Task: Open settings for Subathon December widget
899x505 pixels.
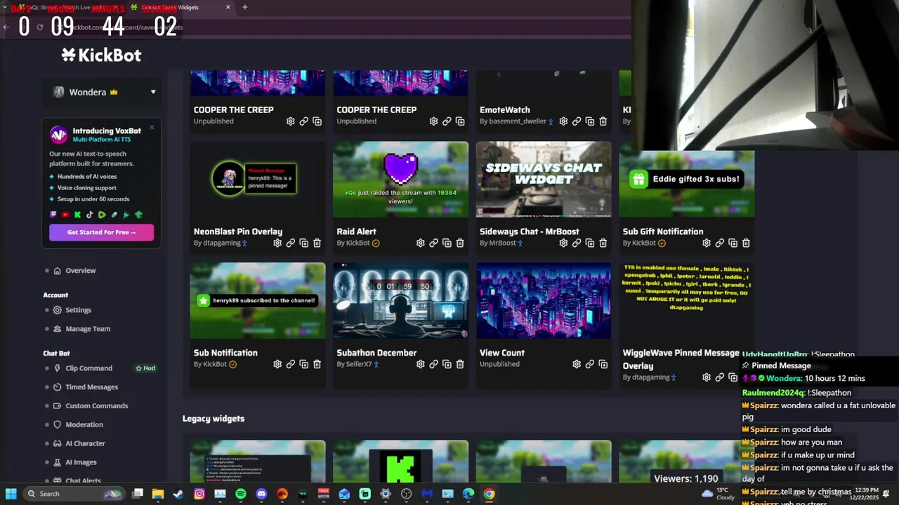Action: point(420,364)
